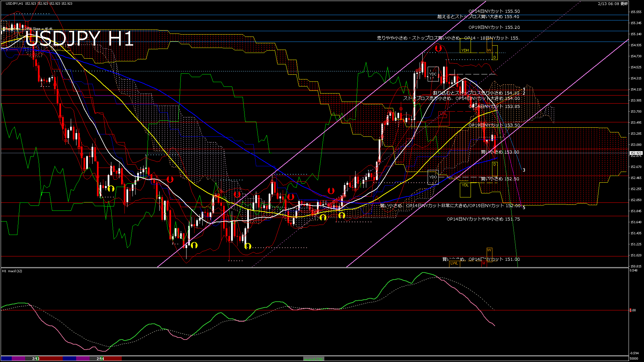Click the 50000 value at bottom right
Viewport: 644px width, 362px height.
[x=634, y=359]
